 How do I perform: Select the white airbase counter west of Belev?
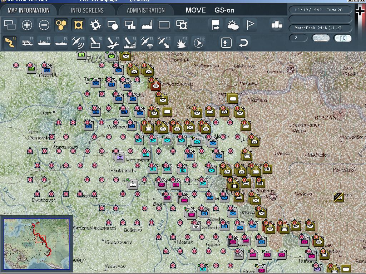133,184
